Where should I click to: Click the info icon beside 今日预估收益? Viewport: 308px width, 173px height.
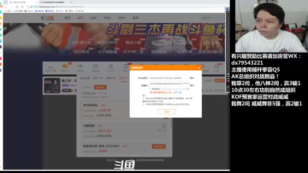[x=105, y=93]
